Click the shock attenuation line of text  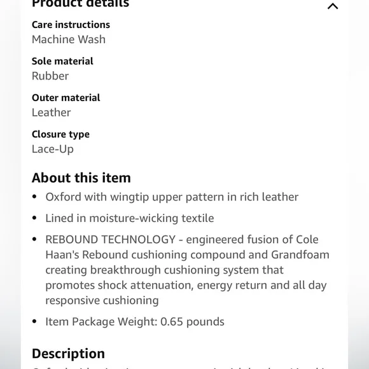click(186, 285)
